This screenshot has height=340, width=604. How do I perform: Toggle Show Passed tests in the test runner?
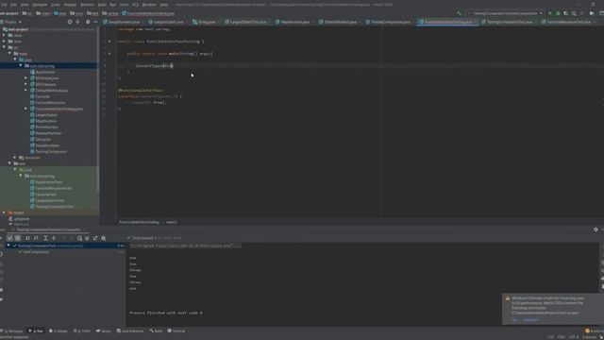tap(10, 238)
